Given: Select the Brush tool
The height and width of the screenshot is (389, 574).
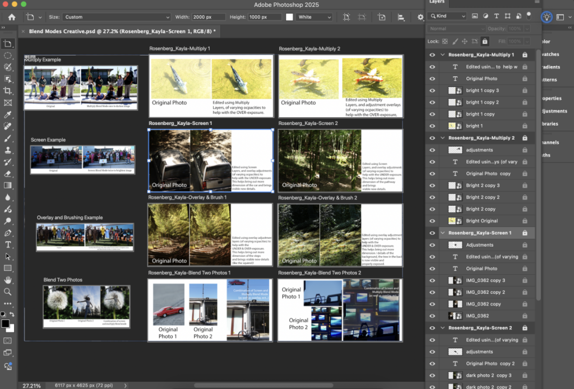Looking at the screenshot, I should pyautogui.click(x=7, y=138).
